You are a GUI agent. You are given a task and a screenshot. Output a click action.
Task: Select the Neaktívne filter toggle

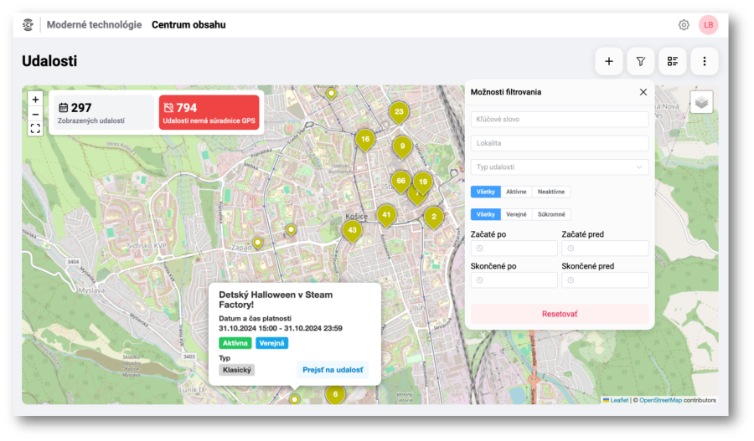pyautogui.click(x=551, y=192)
